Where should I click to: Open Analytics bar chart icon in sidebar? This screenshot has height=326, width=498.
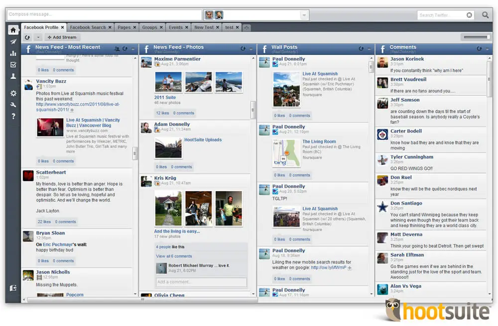(x=13, y=53)
